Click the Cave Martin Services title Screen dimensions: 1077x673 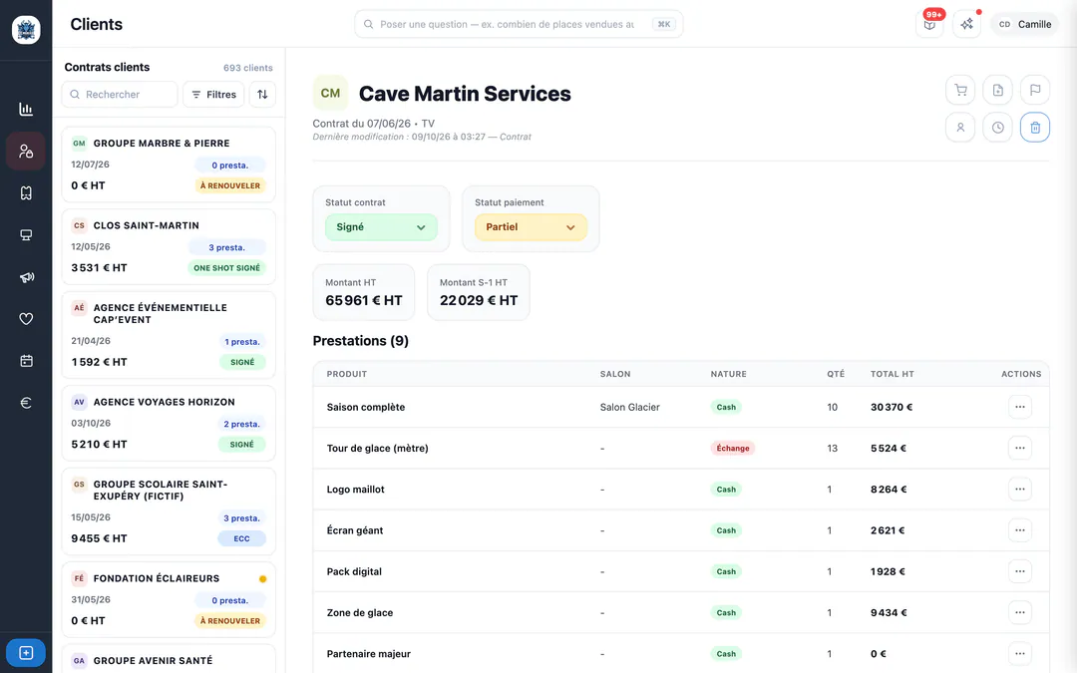465,94
